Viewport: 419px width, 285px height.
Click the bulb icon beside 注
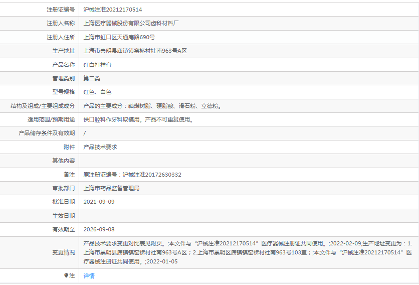66,275
